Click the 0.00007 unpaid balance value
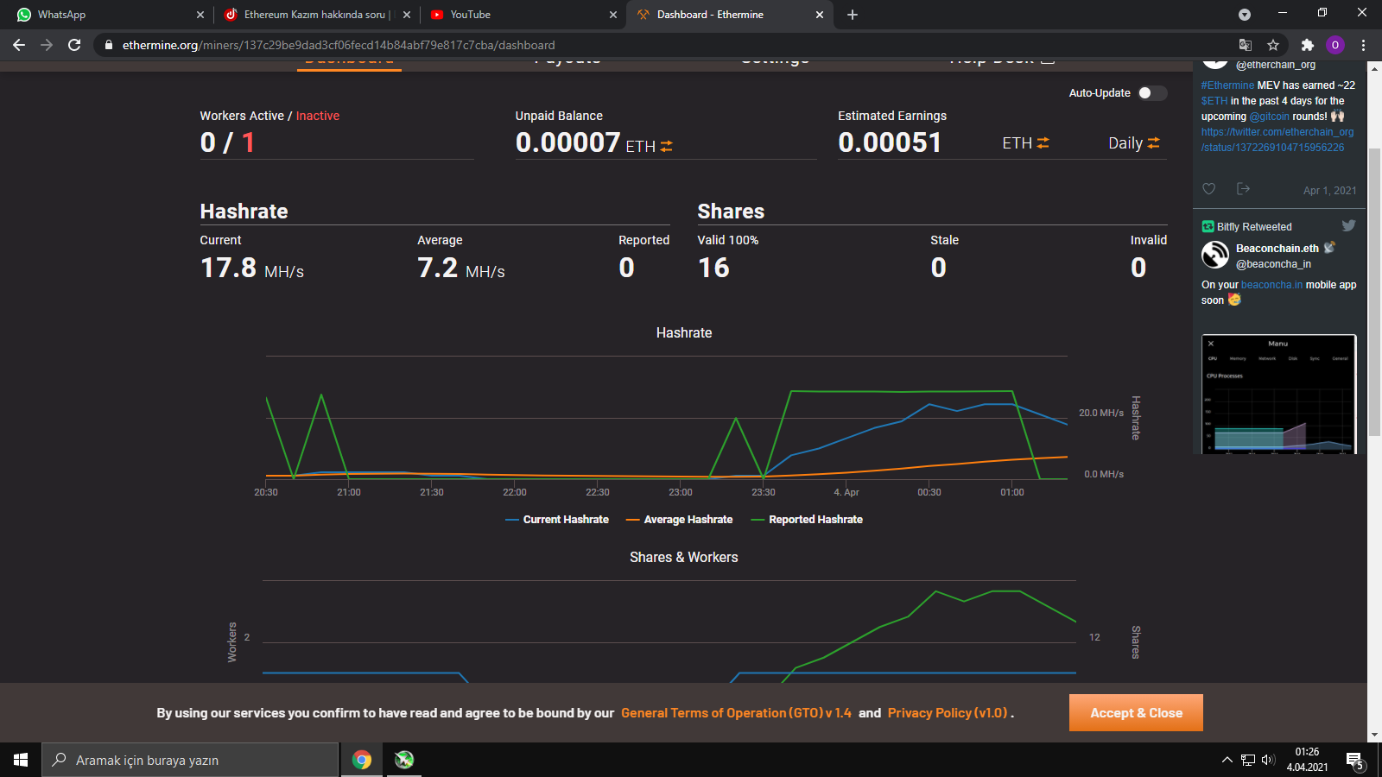Screen dimensions: 1382x777 [x=567, y=142]
